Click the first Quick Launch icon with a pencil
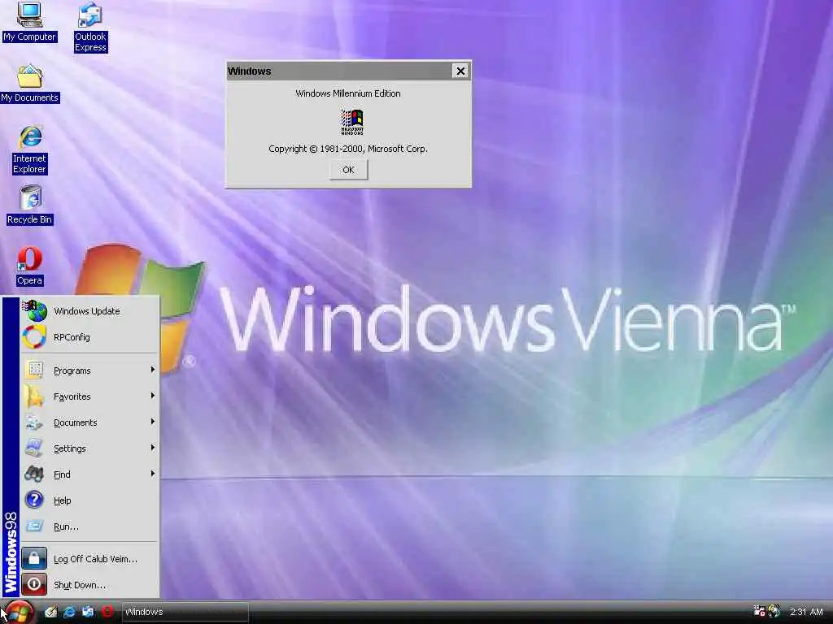The height and width of the screenshot is (624, 833). click(50, 612)
